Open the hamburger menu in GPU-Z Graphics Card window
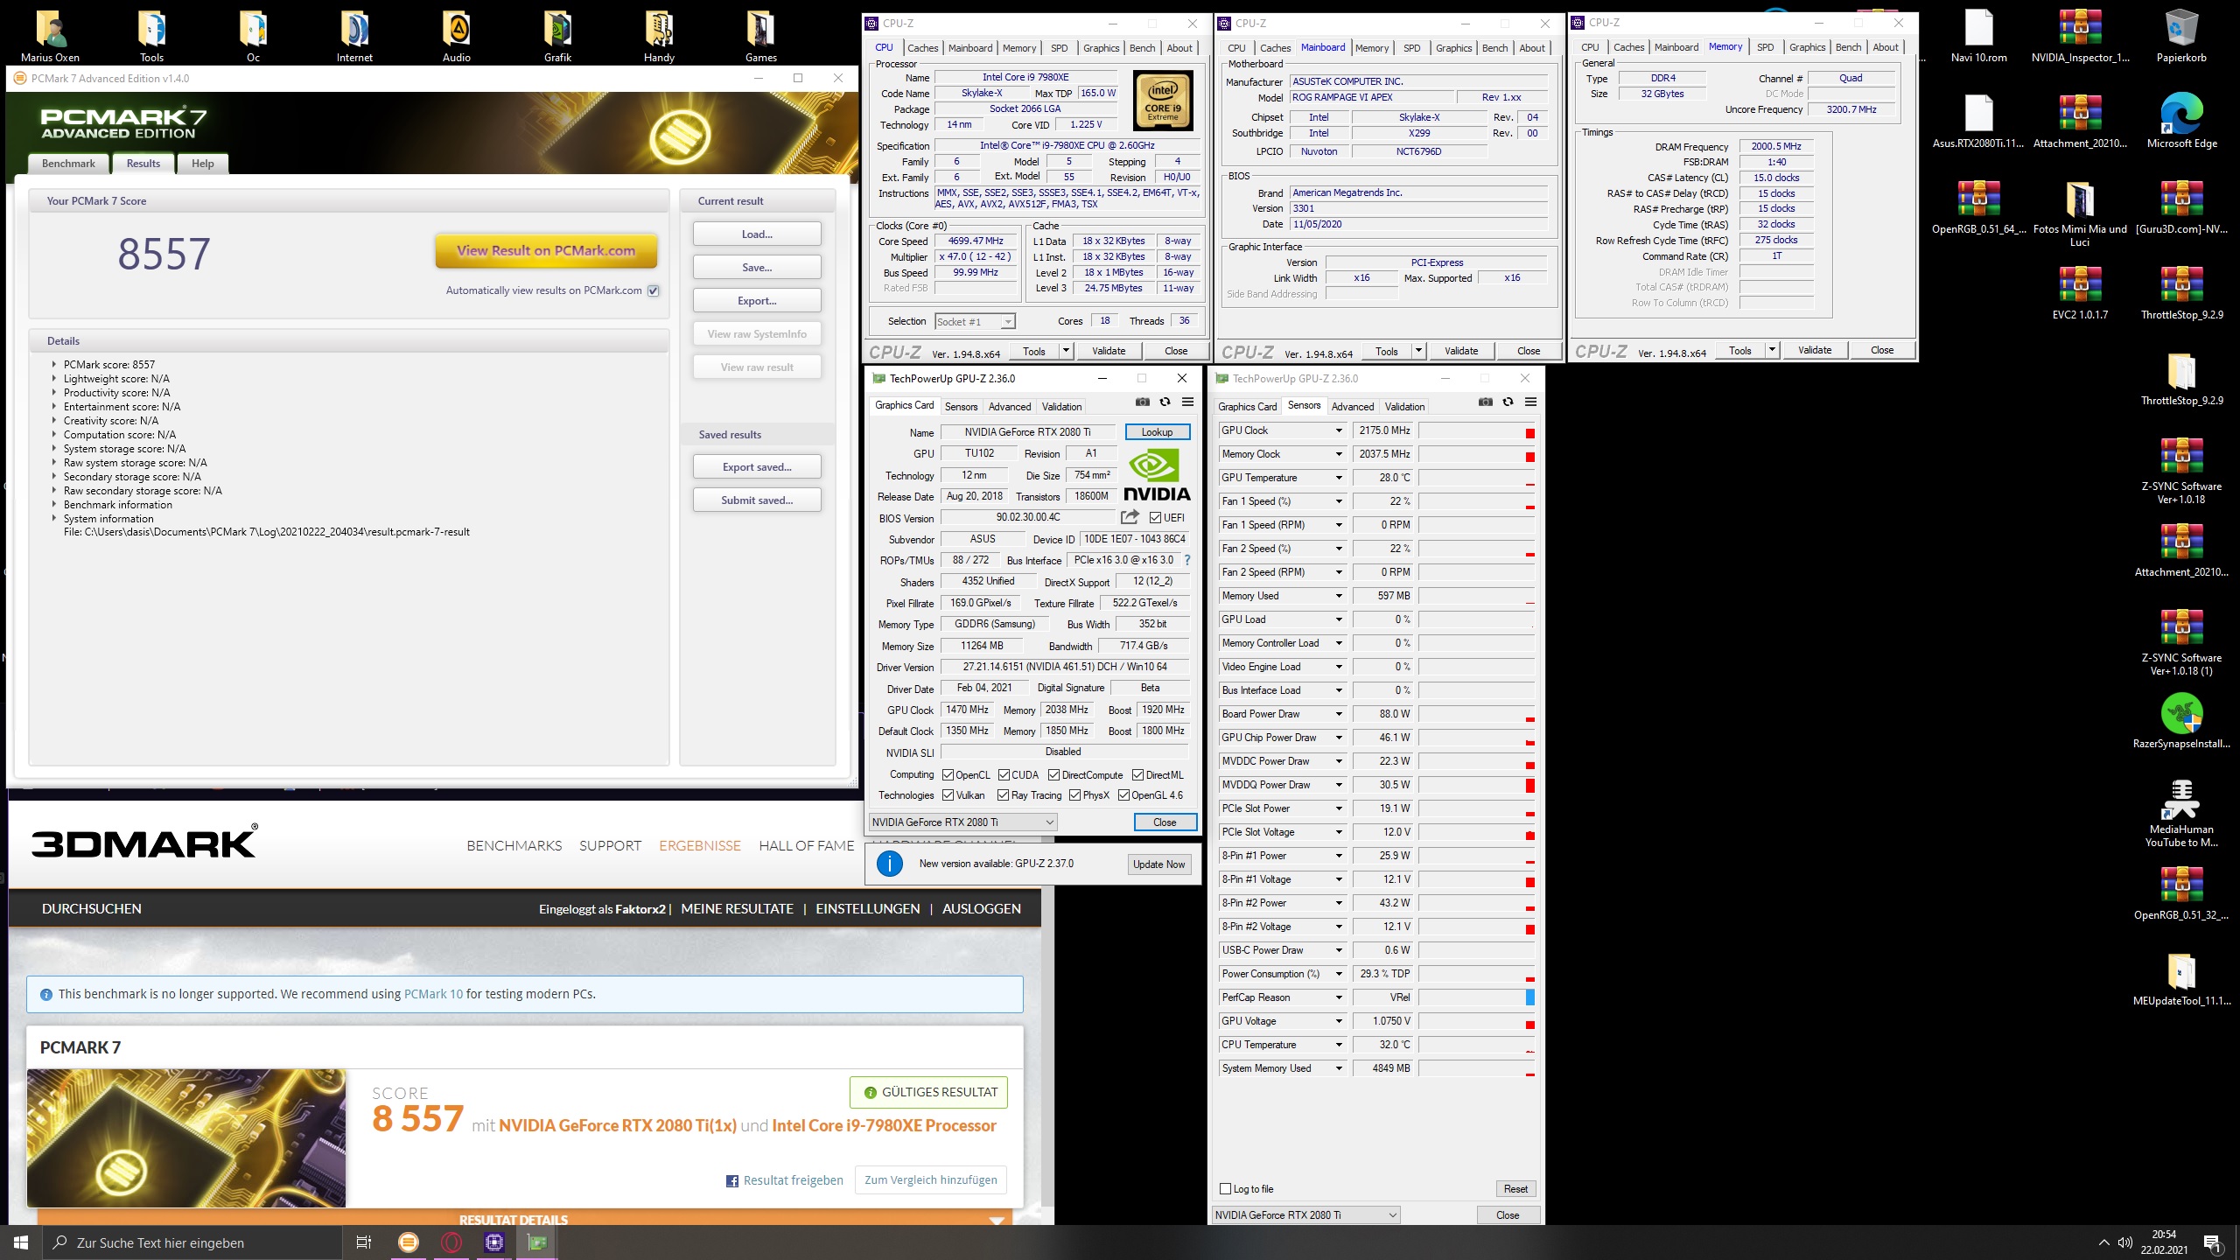2240x1260 pixels. tap(1187, 402)
